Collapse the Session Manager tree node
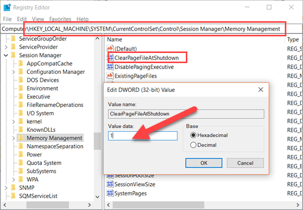 pyautogui.click(x=5, y=55)
